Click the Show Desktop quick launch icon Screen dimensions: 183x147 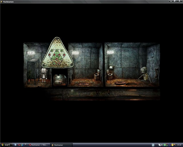pos(15,145)
